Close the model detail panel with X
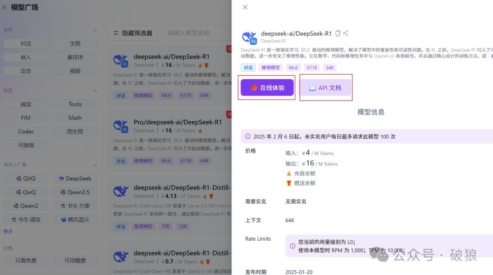 (245, 7)
